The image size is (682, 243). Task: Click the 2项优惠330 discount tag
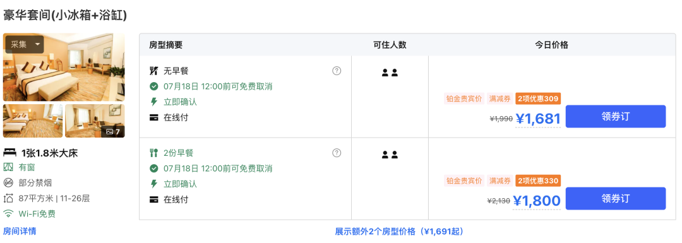pyautogui.click(x=538, y=181)
